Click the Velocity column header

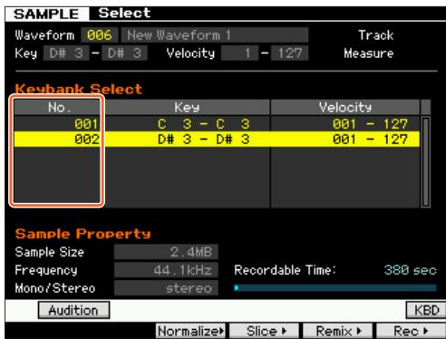[x=345, y=107]
